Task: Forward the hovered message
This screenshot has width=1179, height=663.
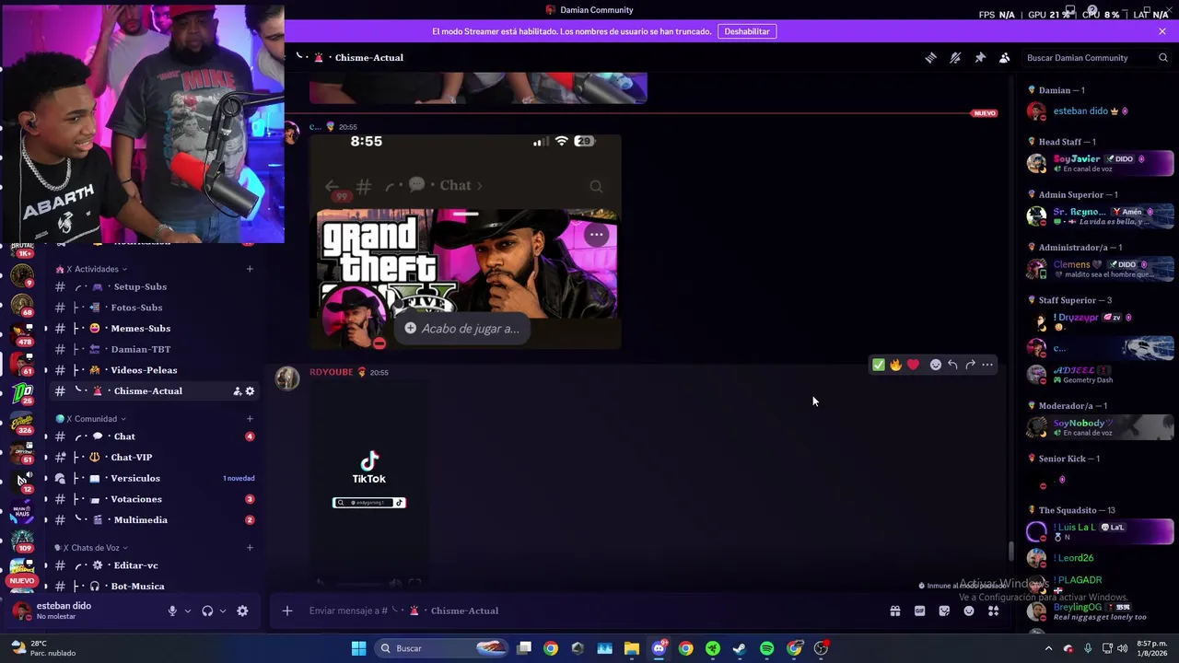Action: point(970,365)
